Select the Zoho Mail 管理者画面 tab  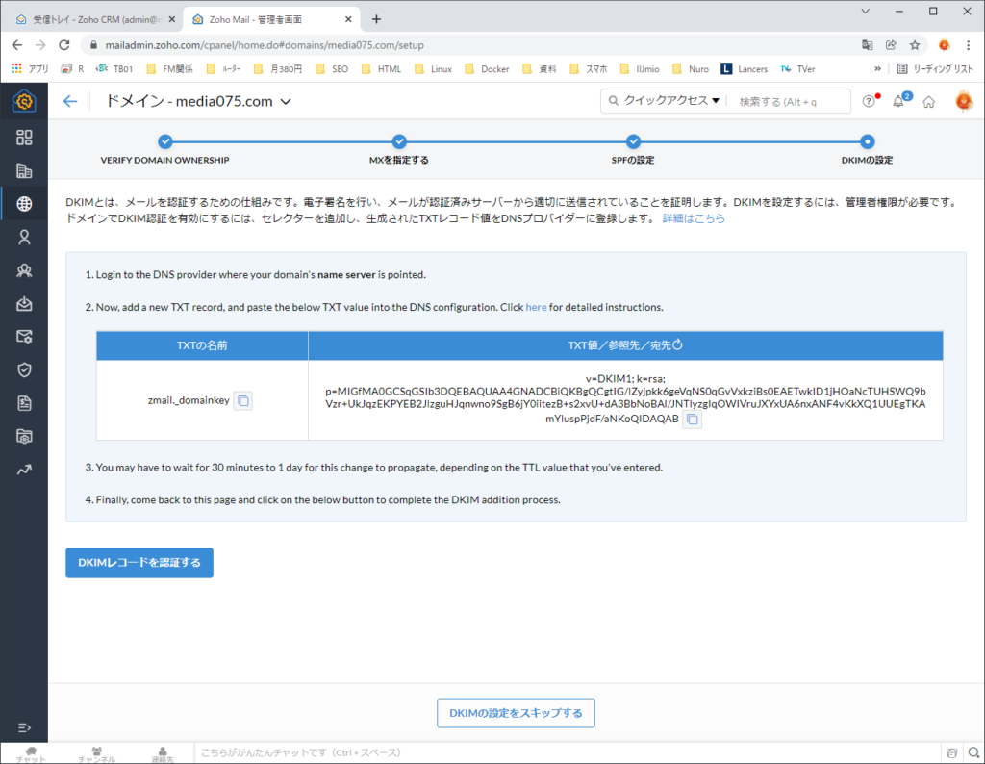(x=271, y=19)
